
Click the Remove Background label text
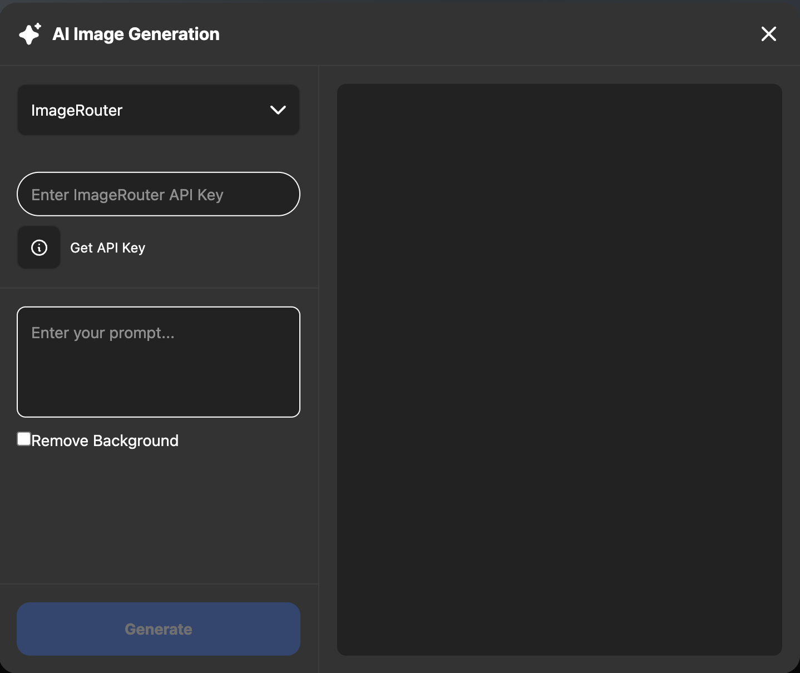point(105,441)
